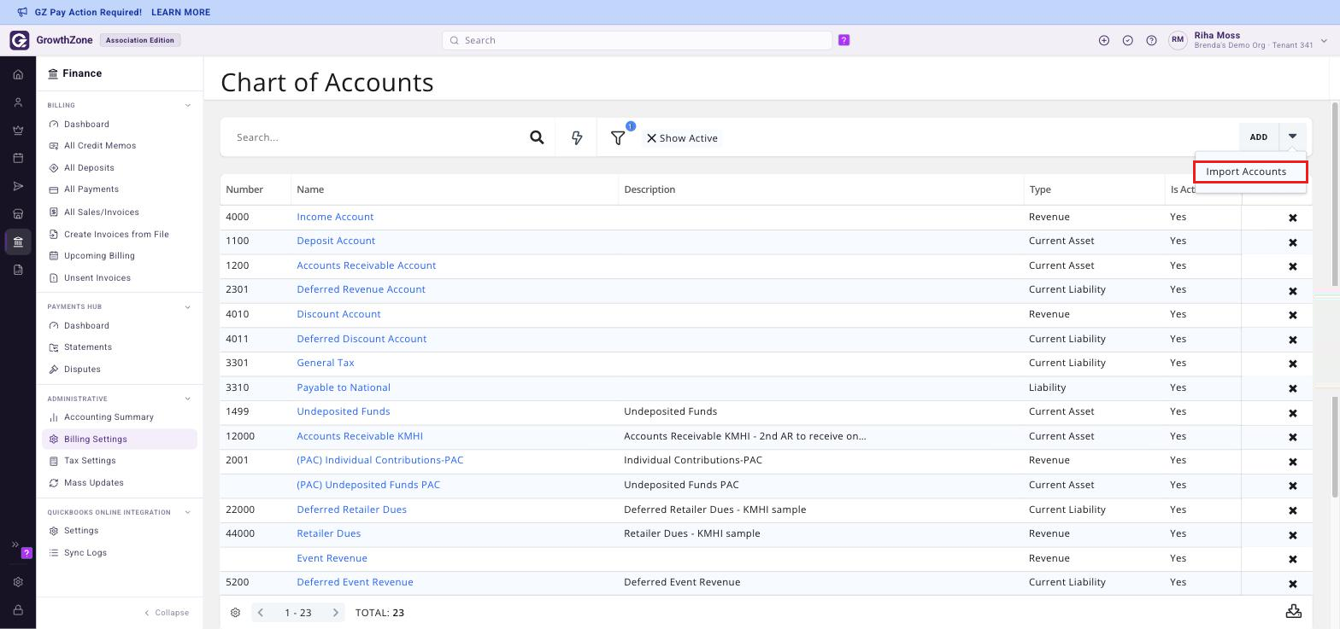Open table settings gear near pagination
Image resolution: width=1340 pixels, height=629 pixels.
pyautogui.click(x=235, y=613)
